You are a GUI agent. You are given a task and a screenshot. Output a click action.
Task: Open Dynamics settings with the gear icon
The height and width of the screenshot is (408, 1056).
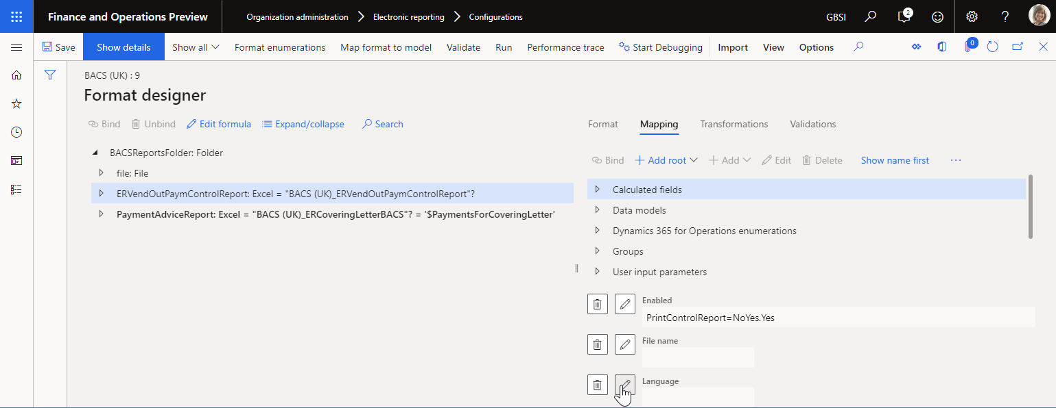[x=972, y=16]
